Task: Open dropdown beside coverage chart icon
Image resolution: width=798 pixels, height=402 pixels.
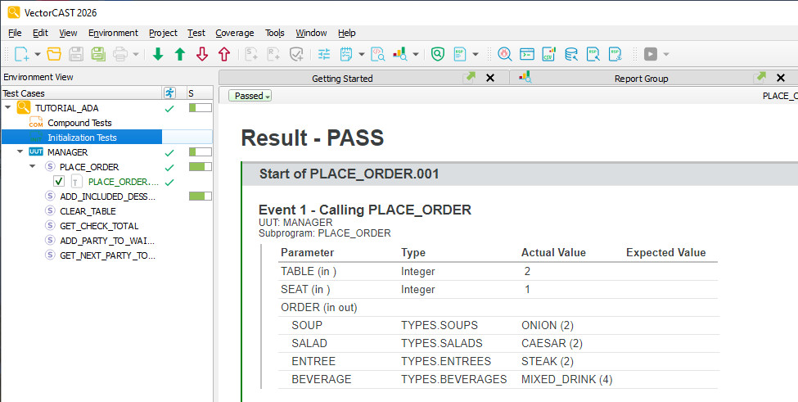Action: click(415, 55)
